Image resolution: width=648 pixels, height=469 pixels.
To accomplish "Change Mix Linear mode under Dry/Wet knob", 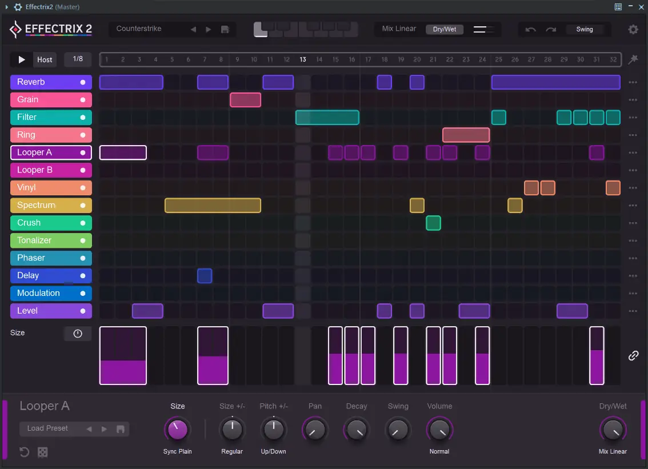I will tap(613, 452).
